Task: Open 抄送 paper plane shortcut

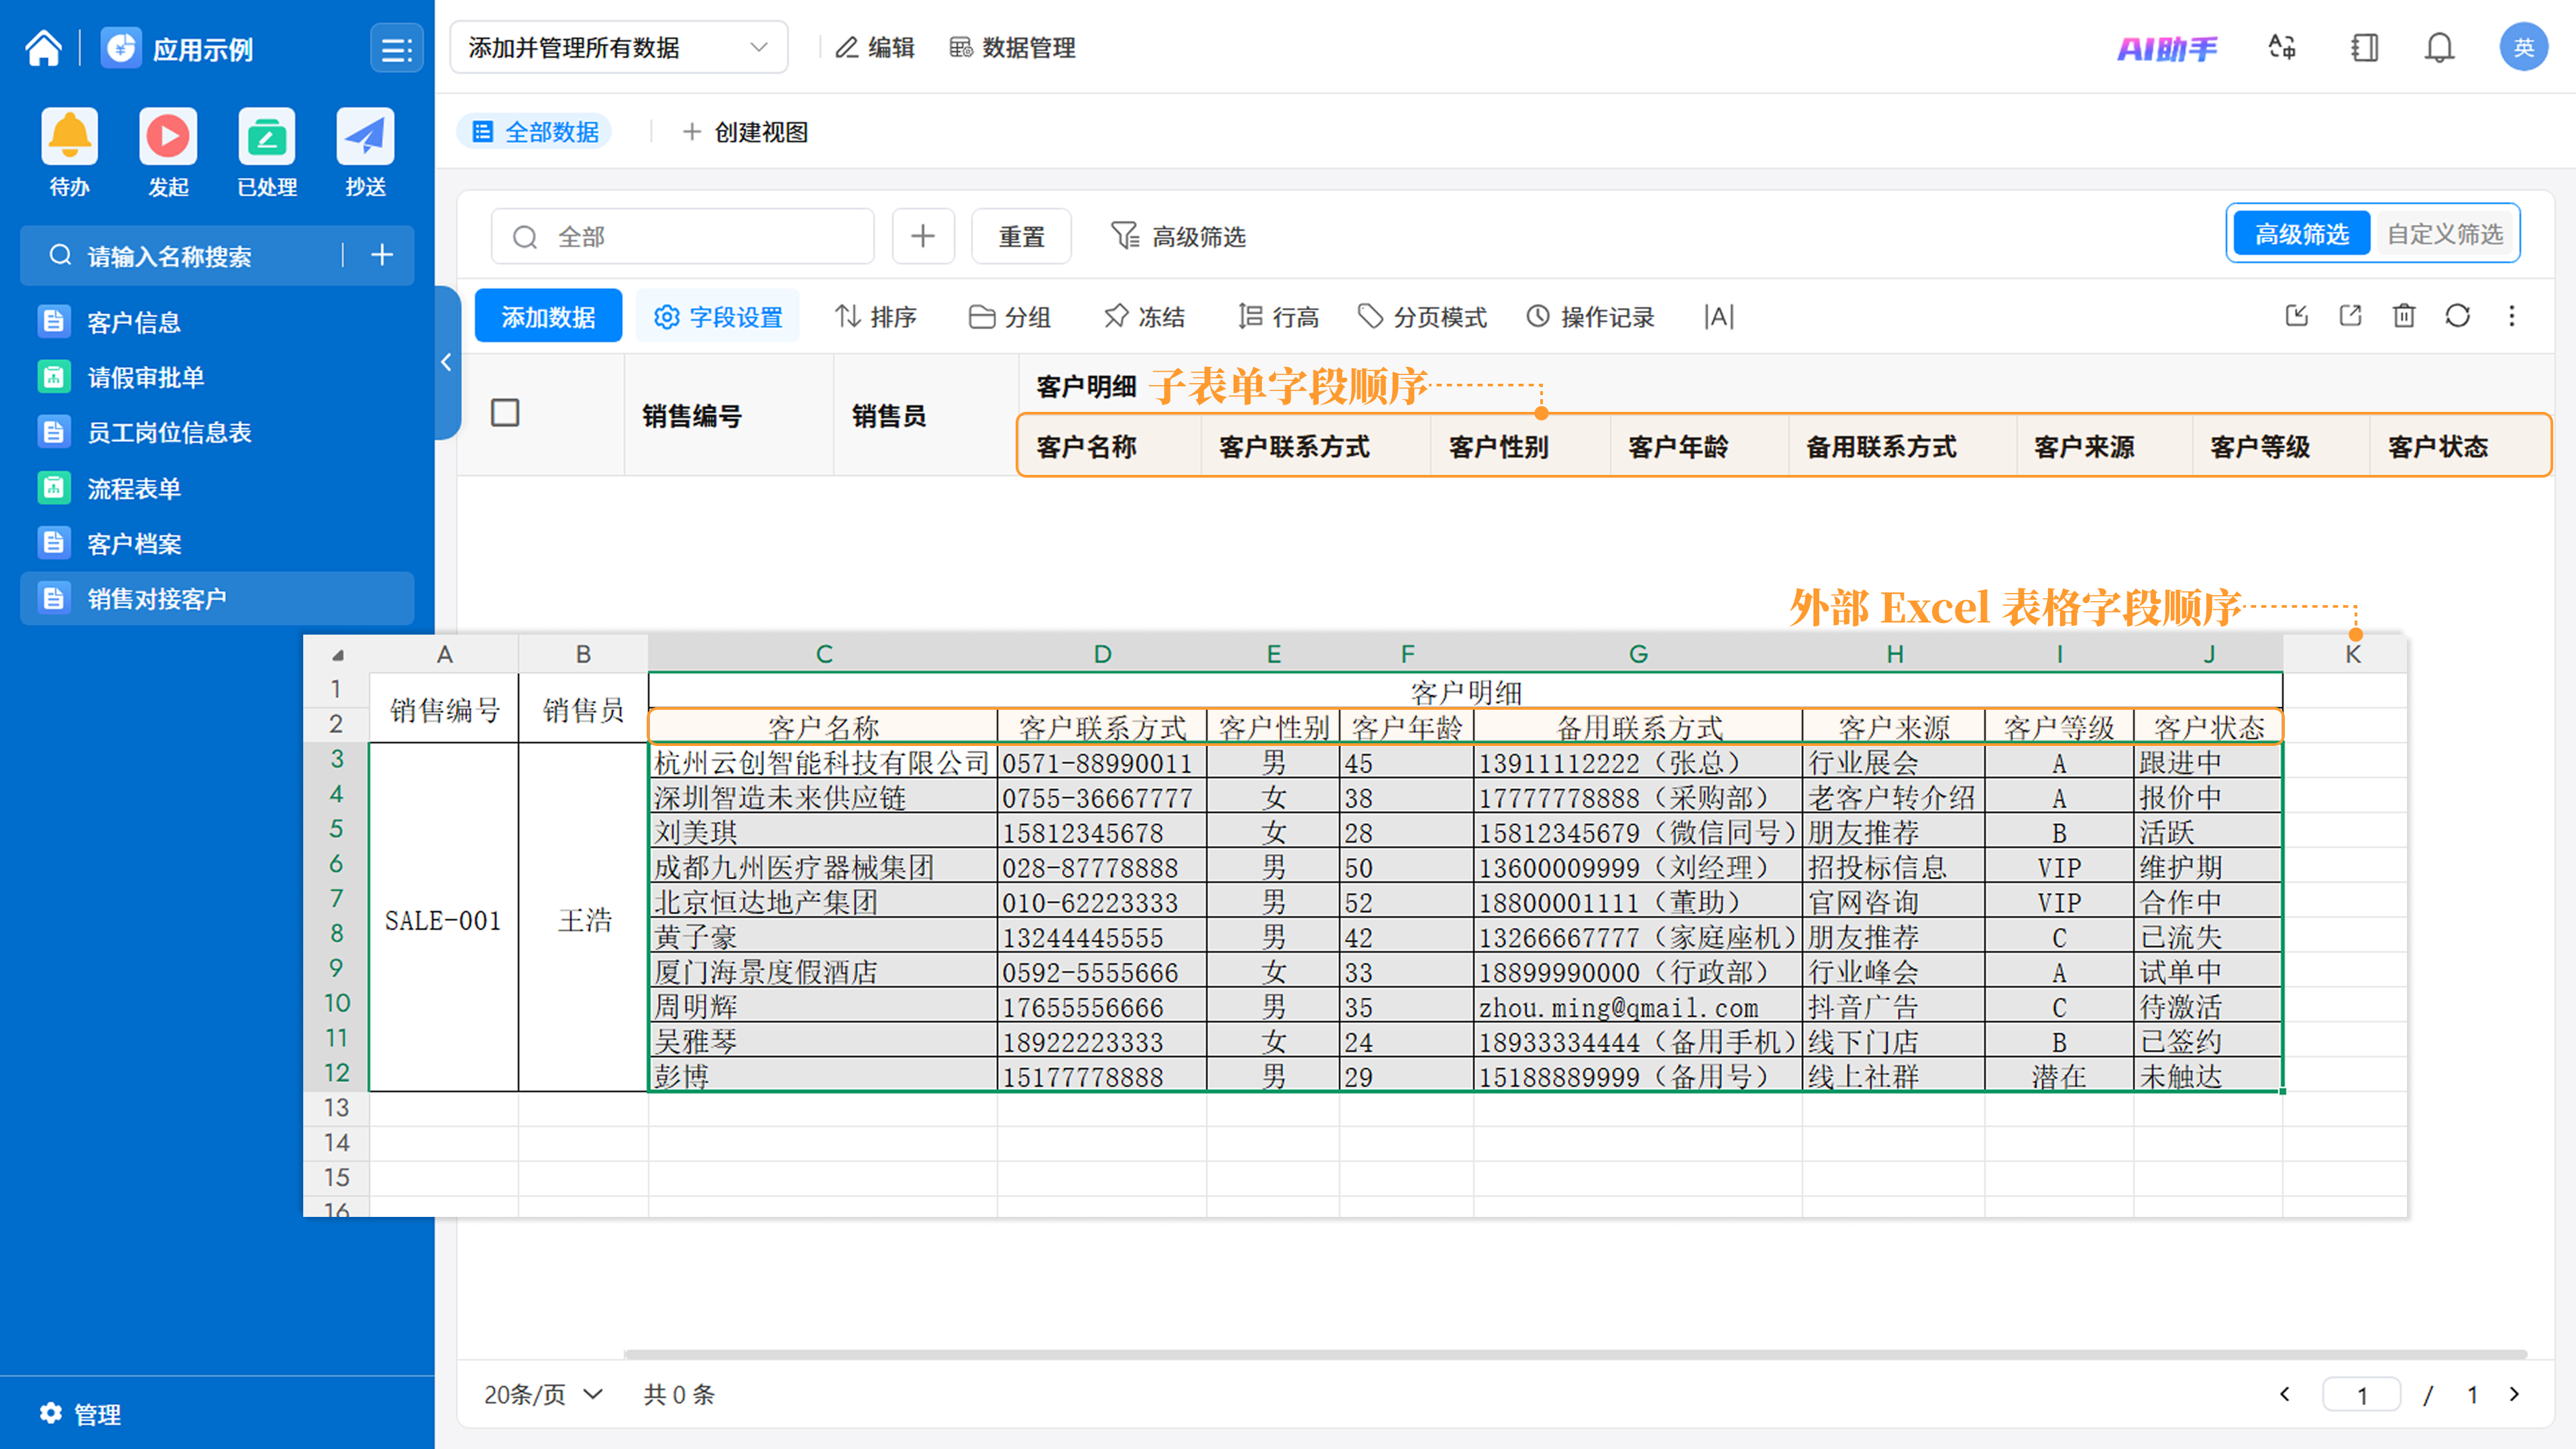Action: click(365, 136)
